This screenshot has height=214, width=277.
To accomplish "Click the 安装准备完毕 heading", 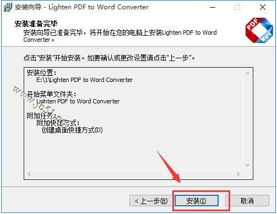I will pos(36,24).
